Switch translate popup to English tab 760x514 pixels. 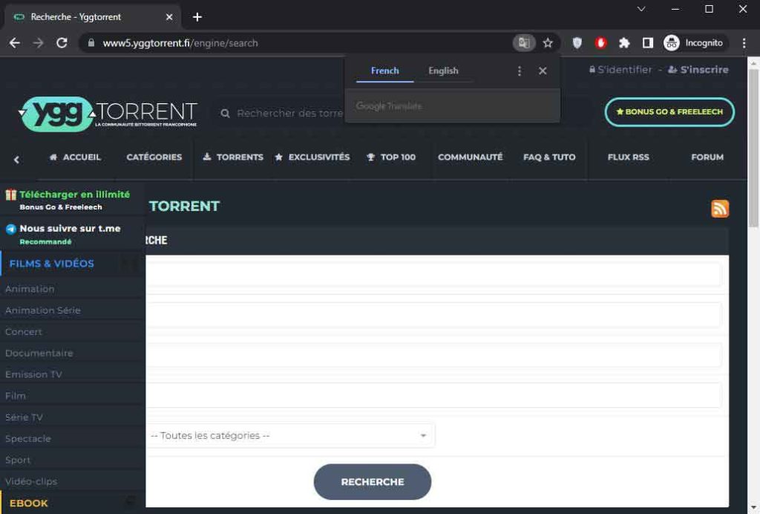click(443, 71)
